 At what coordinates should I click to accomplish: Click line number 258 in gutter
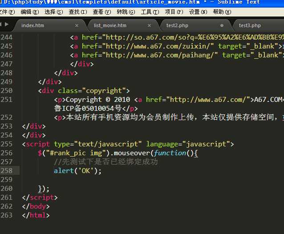pyautogui.click(x=7, y=171)
